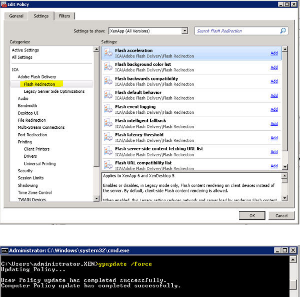Click the cmd.exe title bar icon

pyautogui.click(x=5, y=250)
